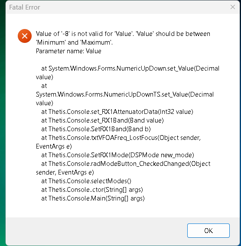Click the red error icon

click(x=25, y=36)
